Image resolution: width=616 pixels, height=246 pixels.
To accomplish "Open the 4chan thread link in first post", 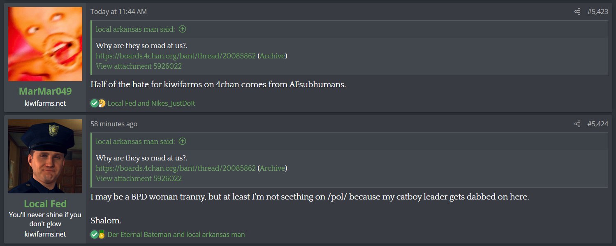I will coord(176,56).
